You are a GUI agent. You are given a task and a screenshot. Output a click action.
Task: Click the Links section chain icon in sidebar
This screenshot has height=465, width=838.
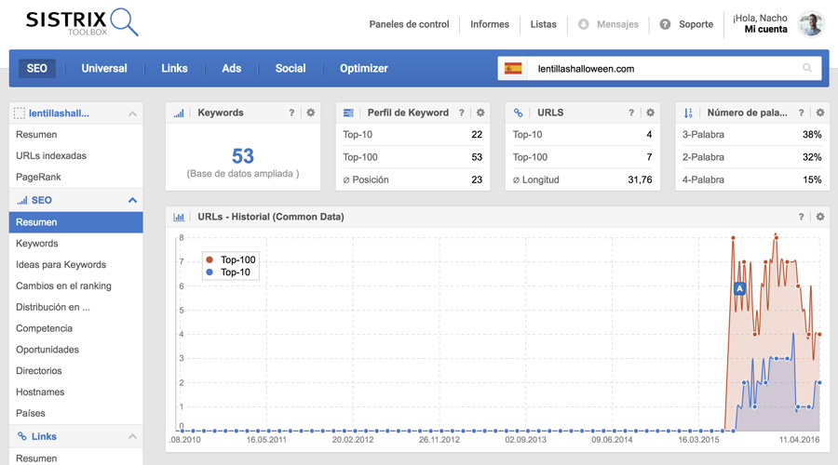(22, 436)
